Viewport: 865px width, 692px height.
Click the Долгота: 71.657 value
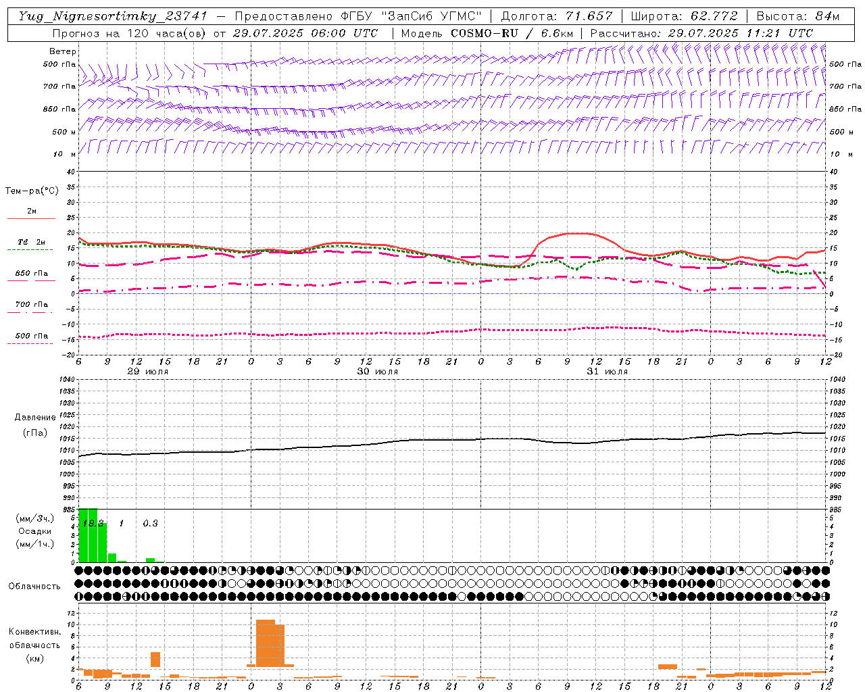[557, 16]
